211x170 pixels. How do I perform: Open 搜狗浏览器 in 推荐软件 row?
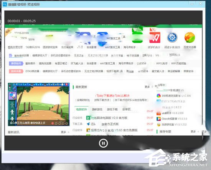[x=45, y=63]
